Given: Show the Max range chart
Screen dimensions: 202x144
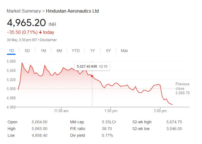Looking at the screenshot, I should tap(124, 51).
